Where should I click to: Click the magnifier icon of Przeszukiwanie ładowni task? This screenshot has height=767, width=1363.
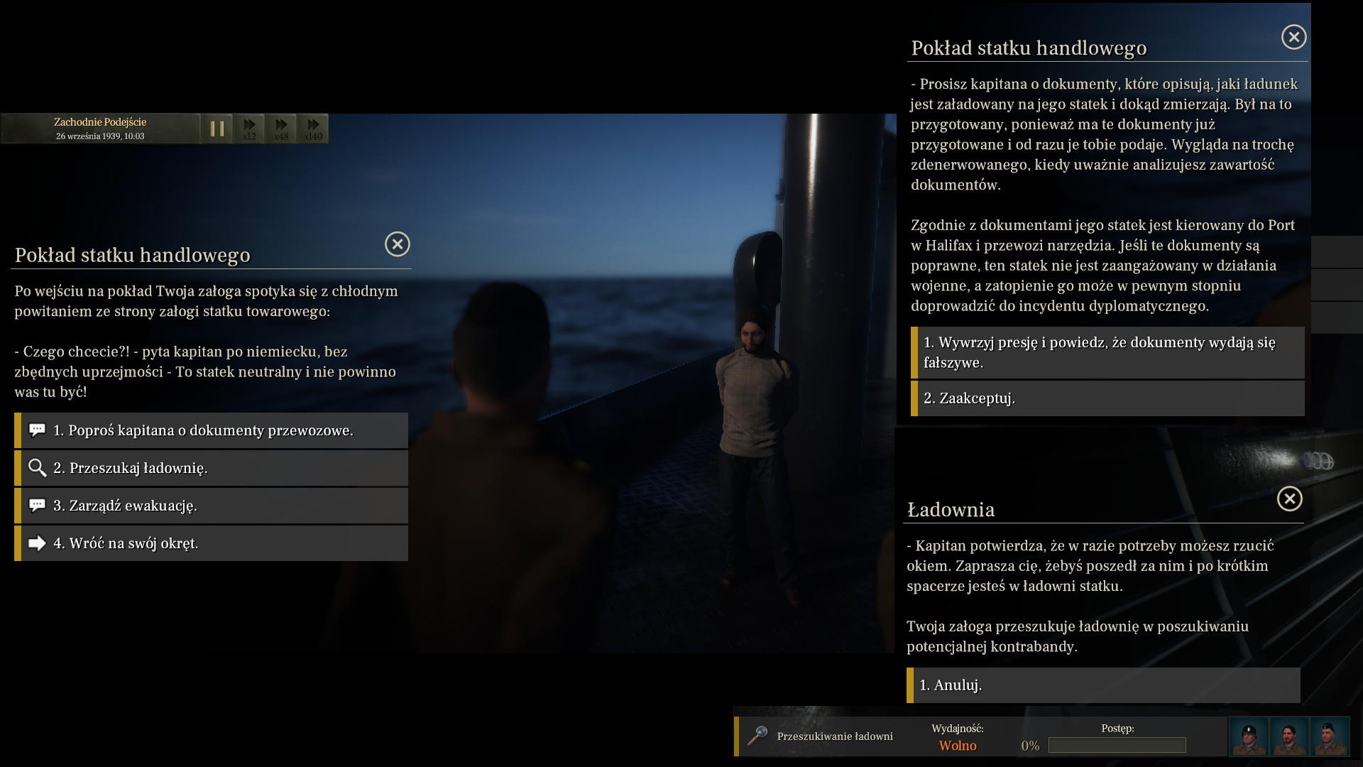click(757, 736)
